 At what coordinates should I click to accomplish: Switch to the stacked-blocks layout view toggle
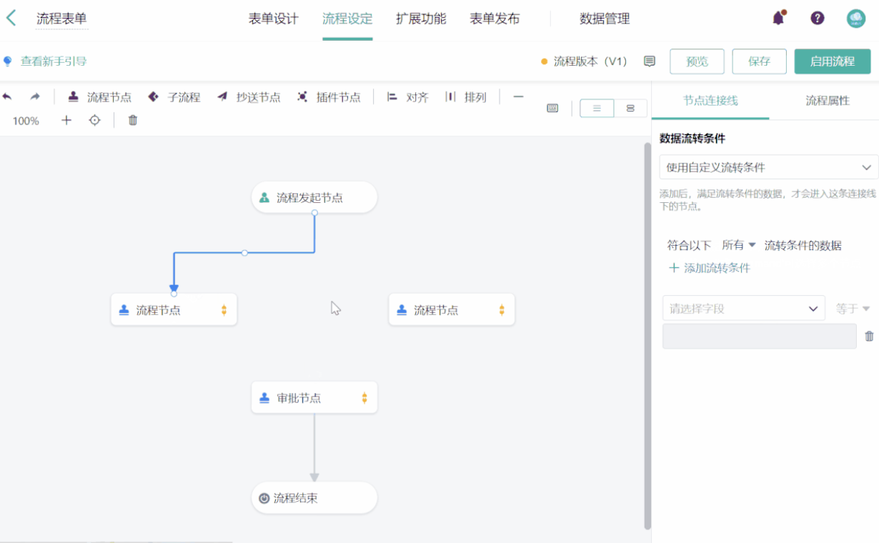[630, 108]
